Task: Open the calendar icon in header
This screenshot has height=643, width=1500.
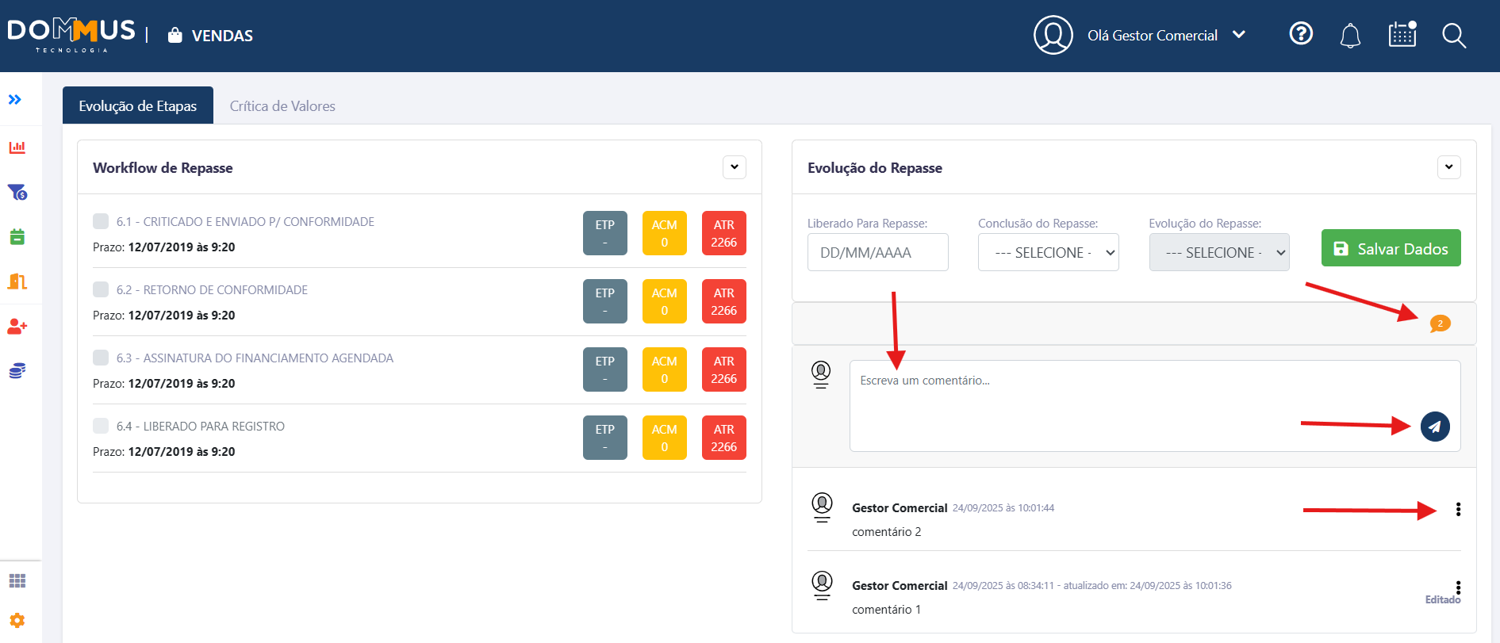Action: 1402,35
